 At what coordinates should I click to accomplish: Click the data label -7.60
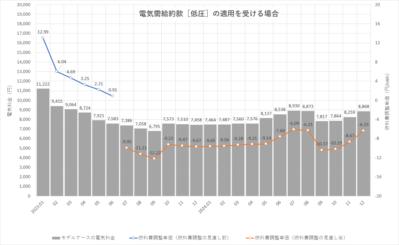pyautogui.click(x=280, y=130)
